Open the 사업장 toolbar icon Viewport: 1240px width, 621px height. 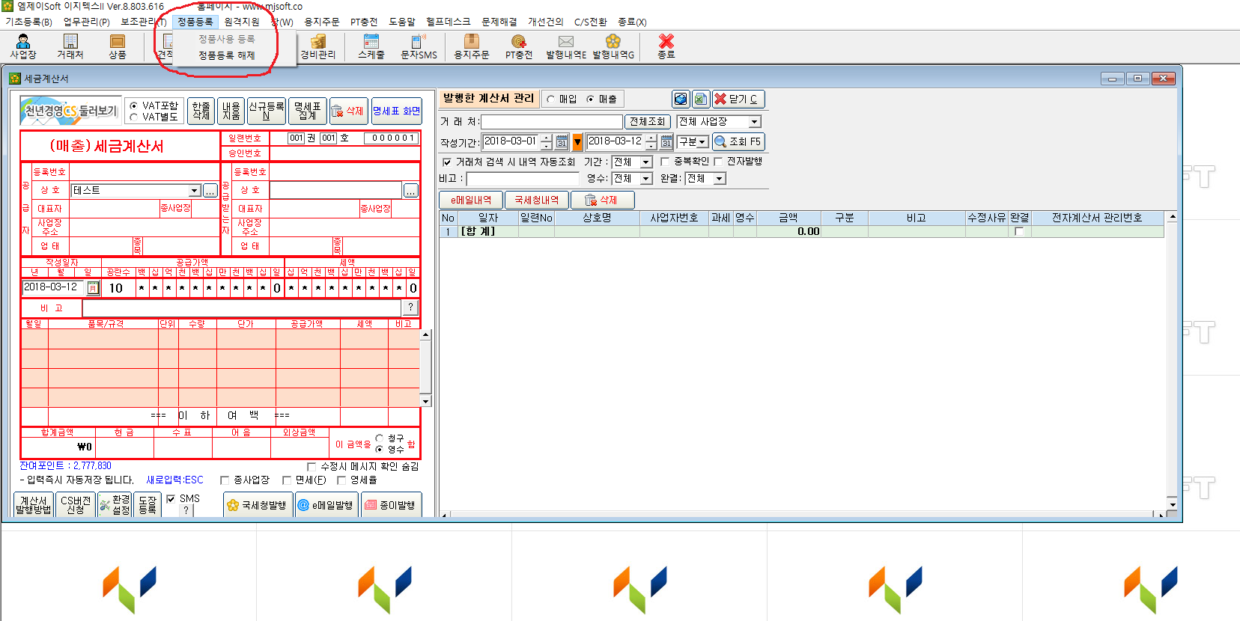coord(23,46)
